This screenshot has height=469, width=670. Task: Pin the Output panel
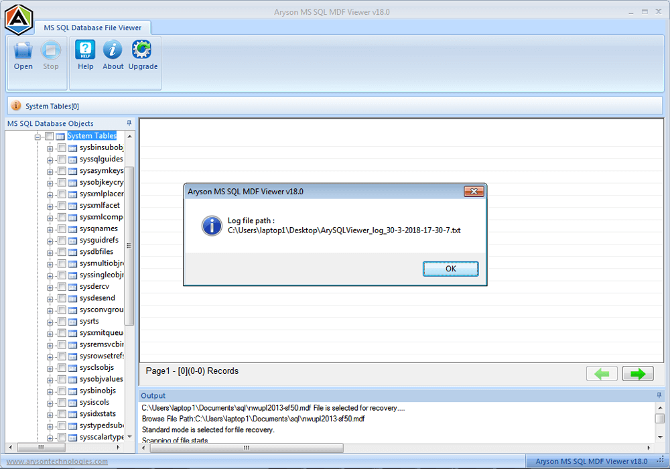tap(659, 395)
